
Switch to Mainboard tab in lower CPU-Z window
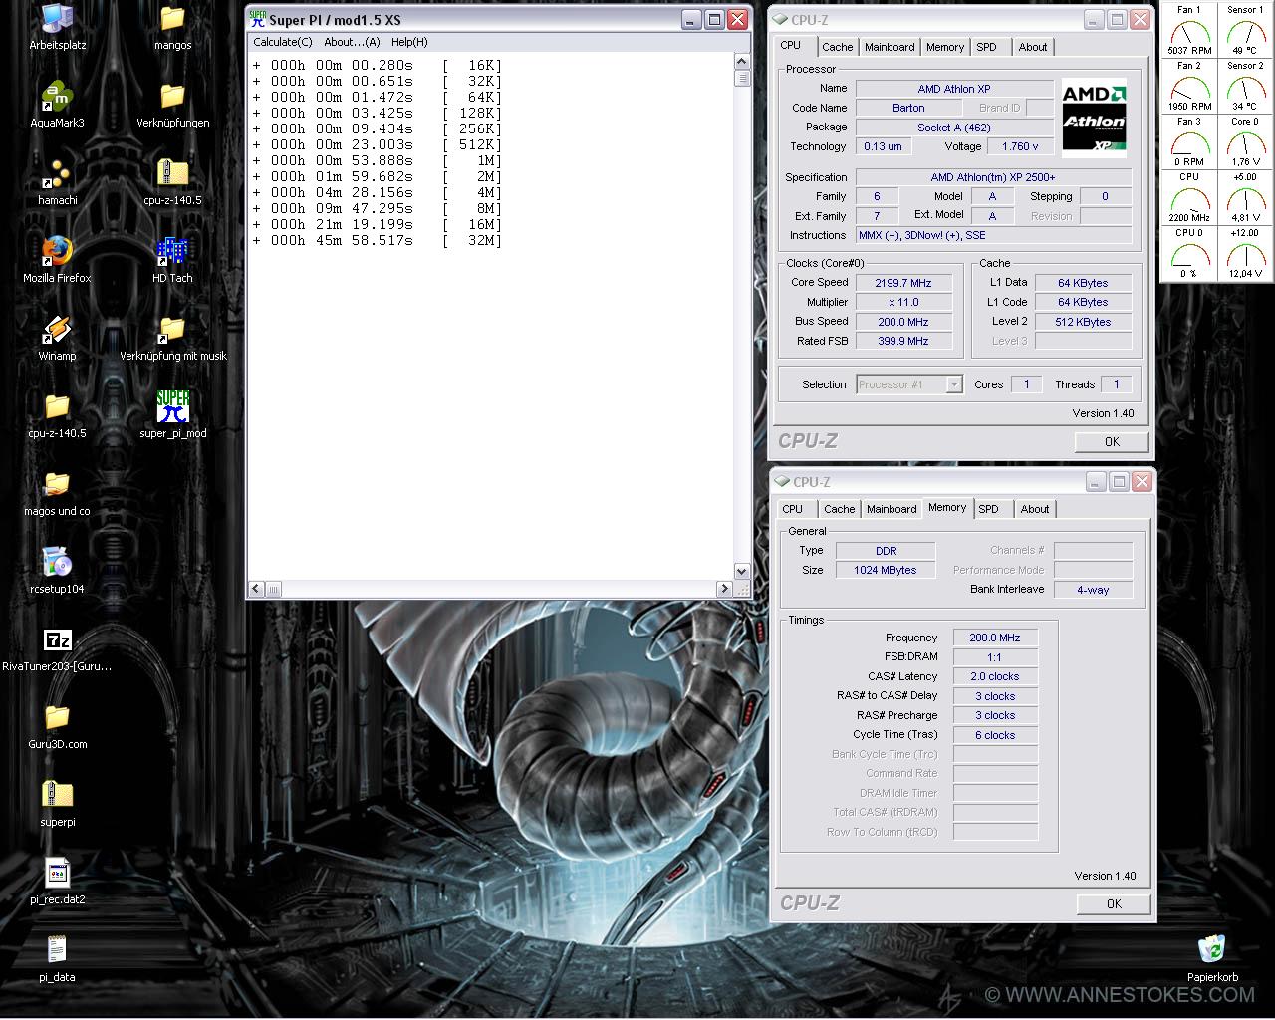point(892,509)
